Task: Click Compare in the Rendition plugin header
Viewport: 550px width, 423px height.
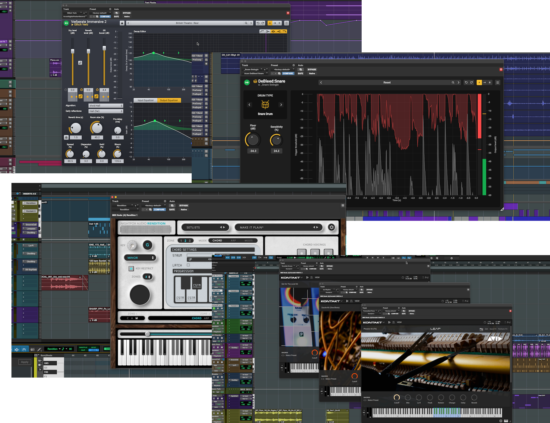Action: click(159, 210)
